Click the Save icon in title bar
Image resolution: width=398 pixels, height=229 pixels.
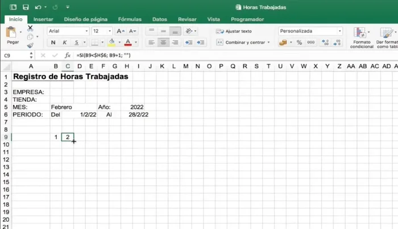pyautogui.click(x=26, y=7)
